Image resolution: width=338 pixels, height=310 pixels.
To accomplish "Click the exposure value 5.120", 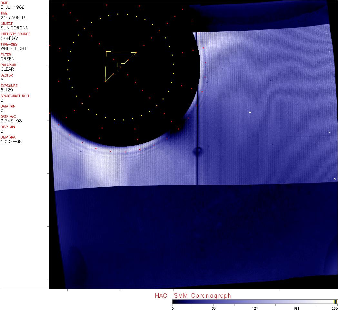I will (x=6, y=90).
